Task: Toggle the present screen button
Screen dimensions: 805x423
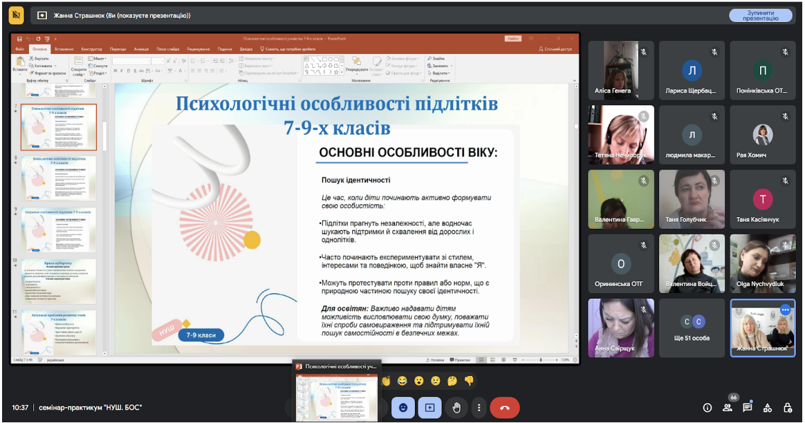Action: coord(429,408)
